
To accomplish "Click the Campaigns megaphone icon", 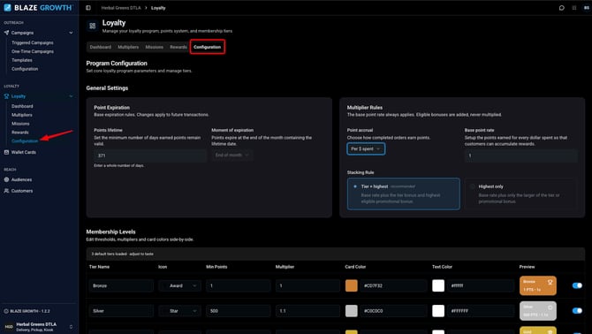I will pos(6,33).
